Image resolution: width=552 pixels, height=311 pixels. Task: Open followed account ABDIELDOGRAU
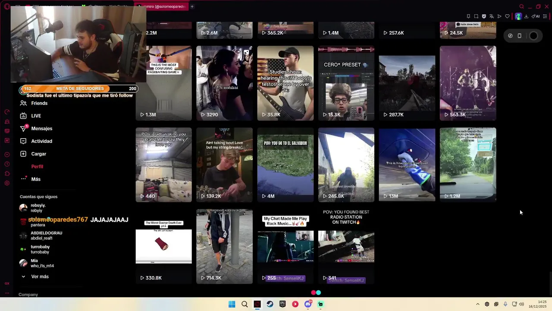pos(41,235)
